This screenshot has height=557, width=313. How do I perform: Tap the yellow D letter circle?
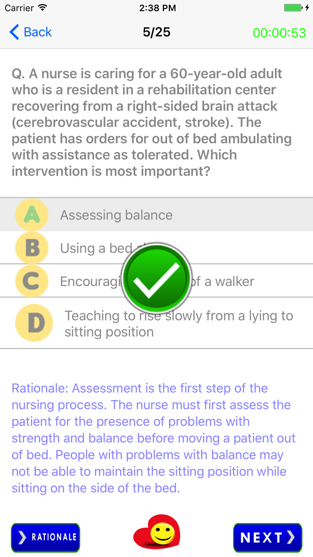pos(34,323)
